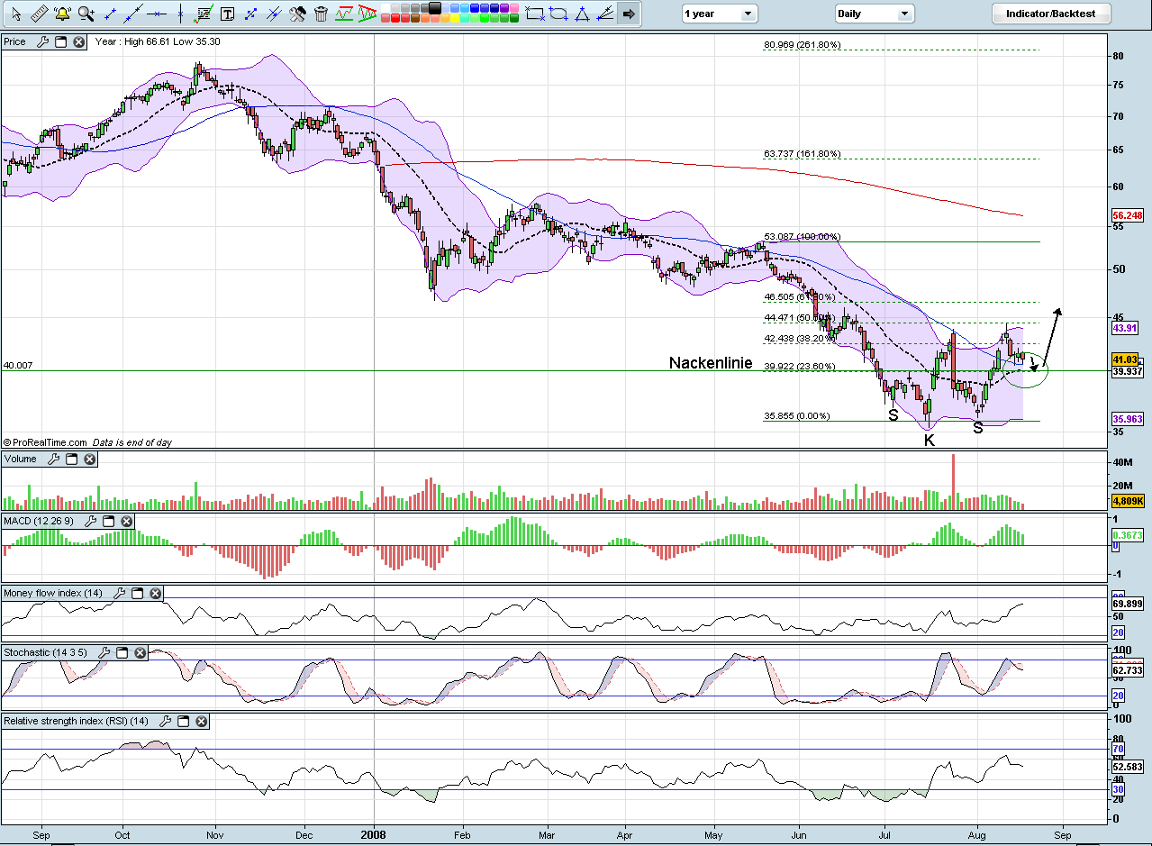1152x846 pixels.
Task: Close the RSI indicator panel
Action: [x=201, y=721]
